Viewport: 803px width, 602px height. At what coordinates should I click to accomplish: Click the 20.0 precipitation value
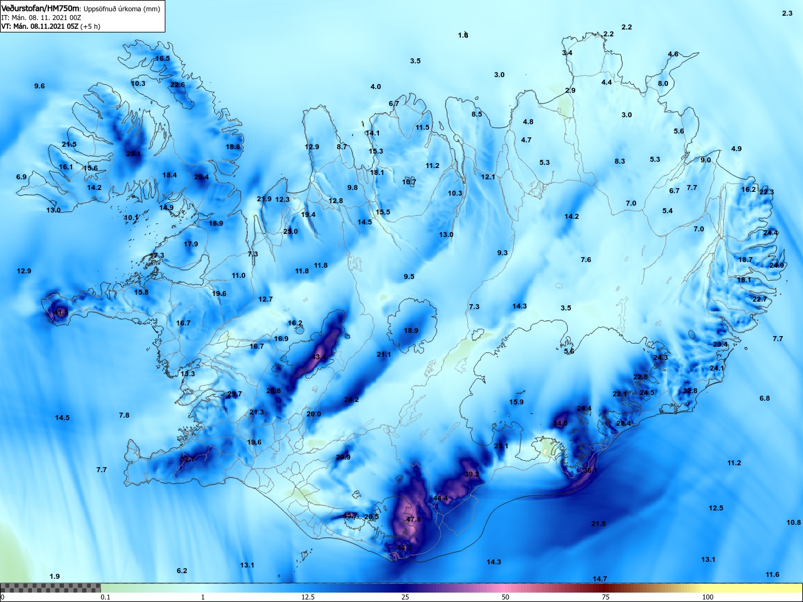point(314,415)
